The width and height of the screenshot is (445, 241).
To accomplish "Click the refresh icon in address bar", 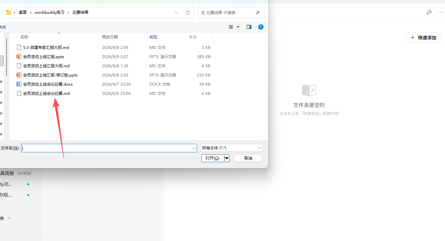I will tap(188, 12).
